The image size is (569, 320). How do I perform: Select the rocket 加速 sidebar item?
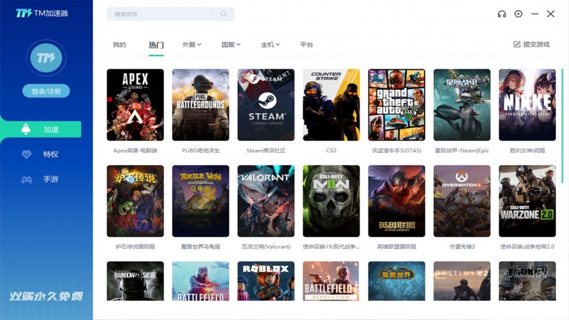41,129
